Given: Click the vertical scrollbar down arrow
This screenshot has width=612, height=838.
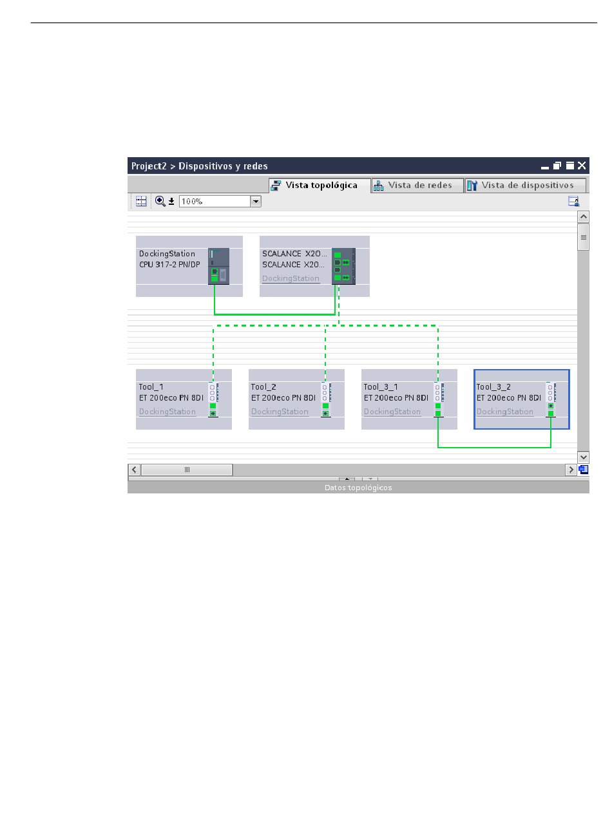Looking at the screenshot, I should 584,457.
